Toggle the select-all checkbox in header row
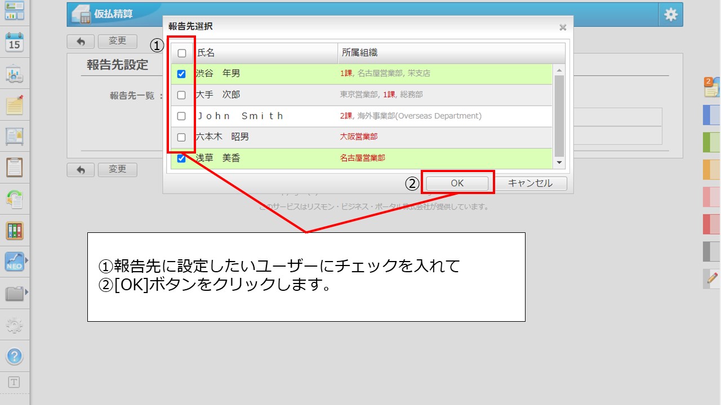This screenshot has width=721, height=405. pos(182,53)
